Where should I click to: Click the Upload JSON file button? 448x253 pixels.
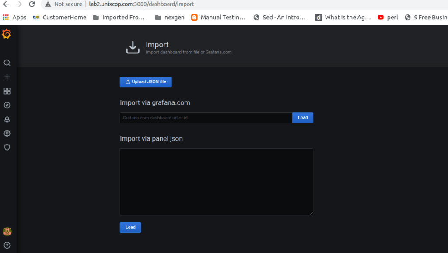click(146, 82)
